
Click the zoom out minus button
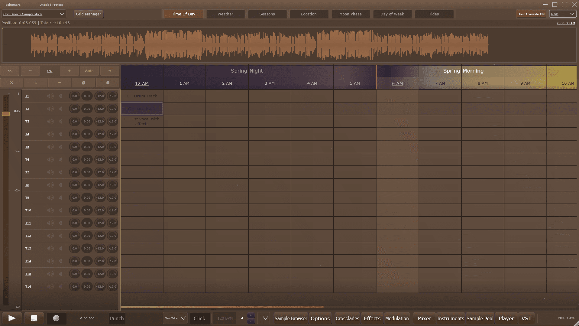click(x=30, y=71)
